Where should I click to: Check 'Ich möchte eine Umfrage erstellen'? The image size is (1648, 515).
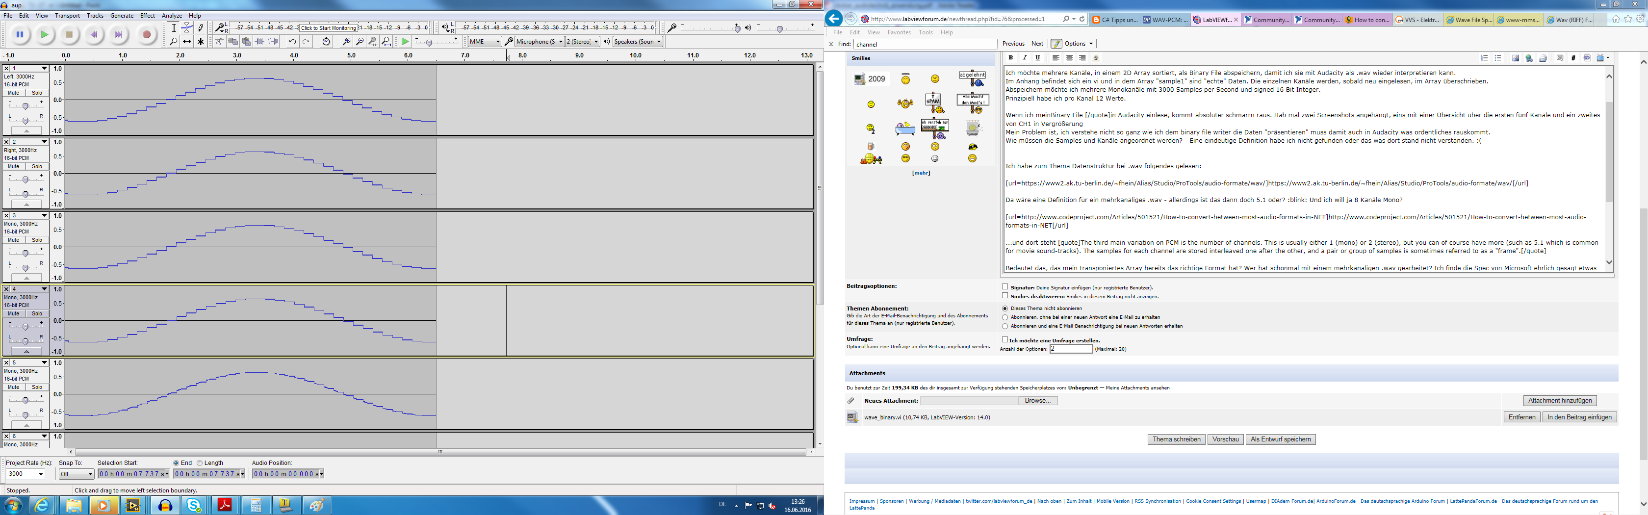click(x=1005, y=340)
